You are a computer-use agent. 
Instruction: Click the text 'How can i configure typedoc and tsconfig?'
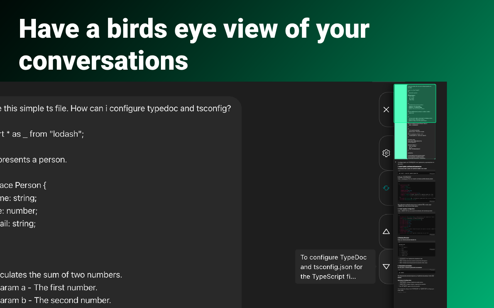[x=151, y=109]
